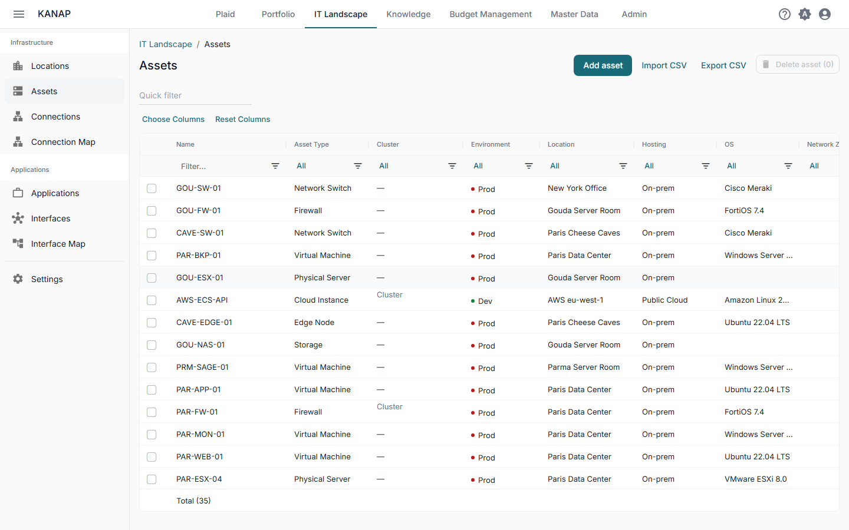Open the Environment filter menu icon
Screen dimensions: 849x530
tap(529, 166)
